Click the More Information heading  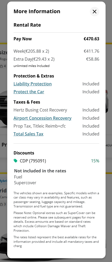pos(37,11)
